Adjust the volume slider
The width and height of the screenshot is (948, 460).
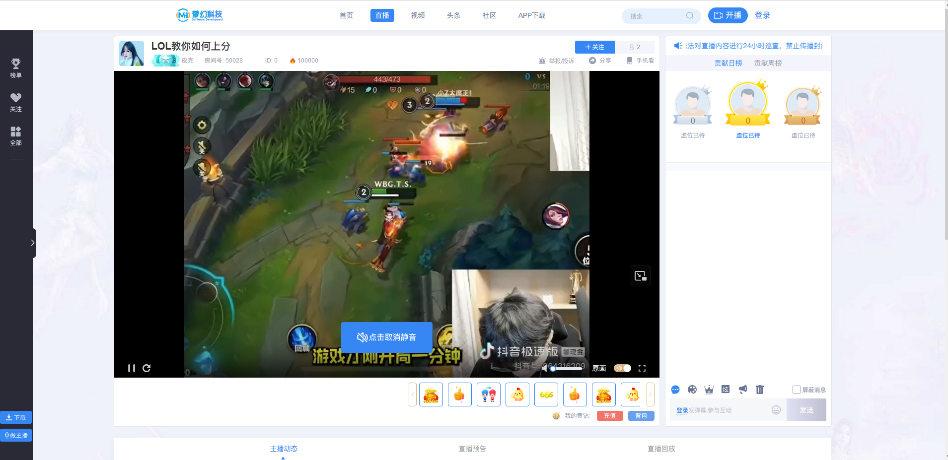(x=567, y=369)
